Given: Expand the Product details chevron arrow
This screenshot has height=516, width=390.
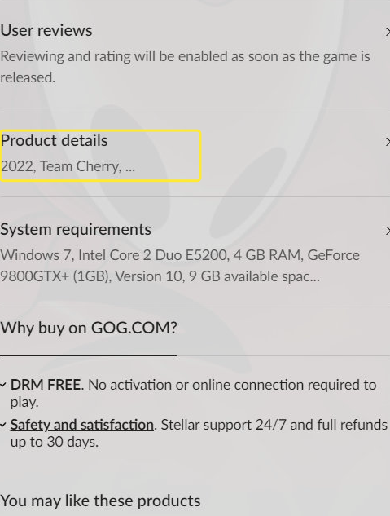Looking at the screenshot, I should (x=388, y=142).
